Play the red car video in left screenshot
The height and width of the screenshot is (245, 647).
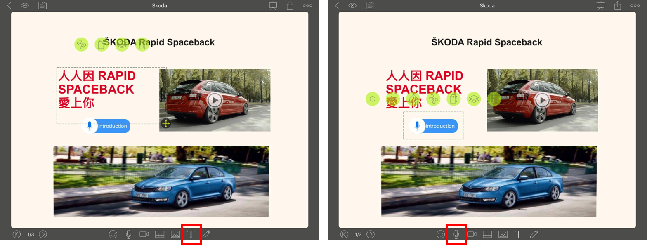pos(215,100)
